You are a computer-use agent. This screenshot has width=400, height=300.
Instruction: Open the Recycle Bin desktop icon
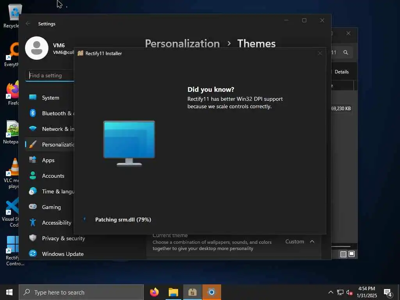coord(11,16)
